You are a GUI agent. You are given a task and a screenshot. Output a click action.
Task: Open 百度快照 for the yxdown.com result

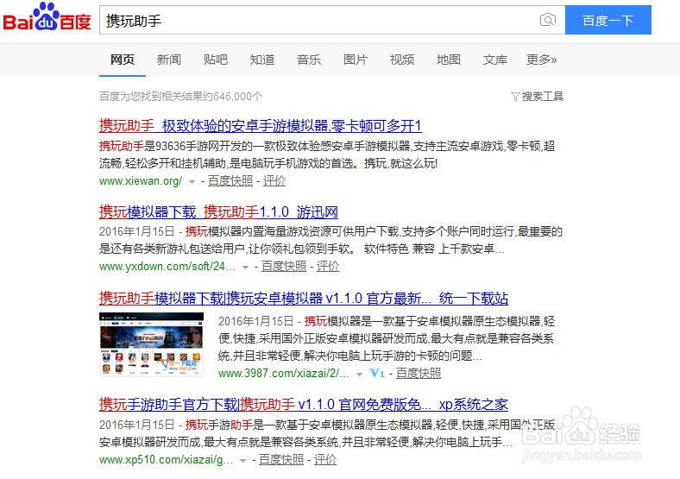[x=284, y=267]
